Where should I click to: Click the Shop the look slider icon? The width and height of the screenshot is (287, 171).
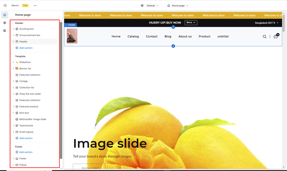point(17,94)
